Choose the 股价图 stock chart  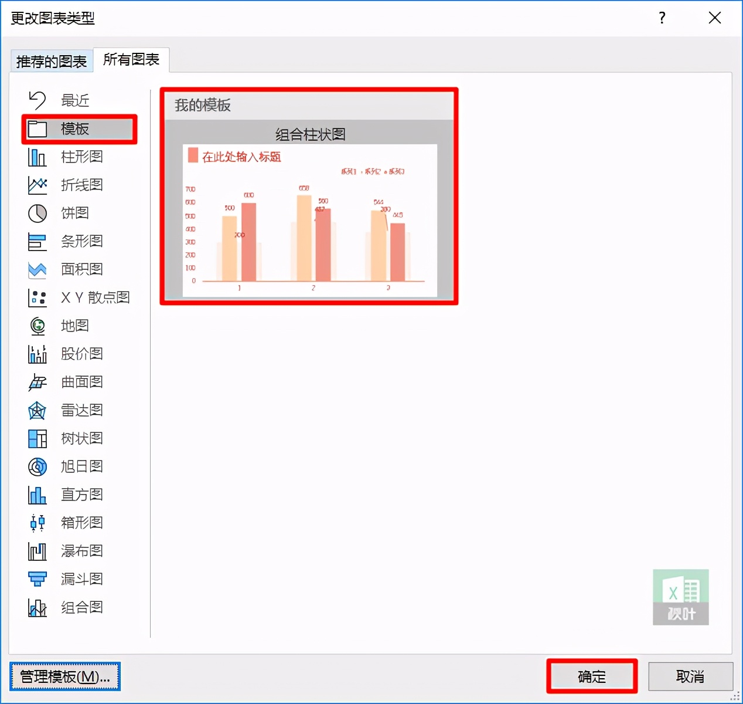click(x=81, y=354)
